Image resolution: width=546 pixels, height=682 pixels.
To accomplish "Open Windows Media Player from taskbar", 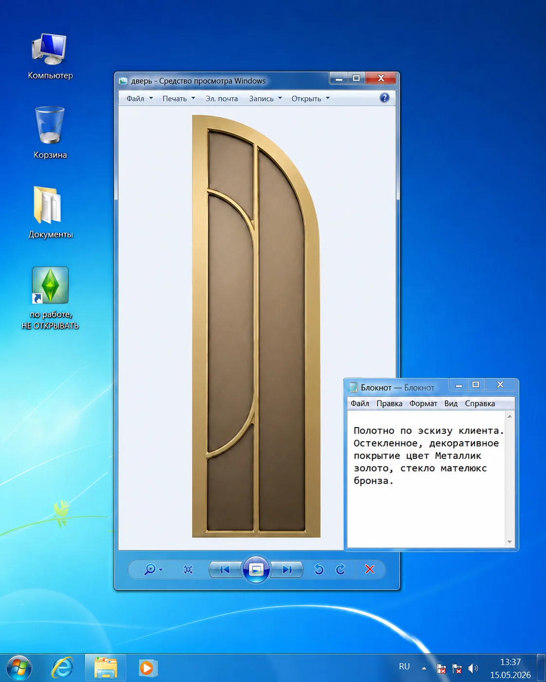I will pyautogui.click(x=147, y=668).
